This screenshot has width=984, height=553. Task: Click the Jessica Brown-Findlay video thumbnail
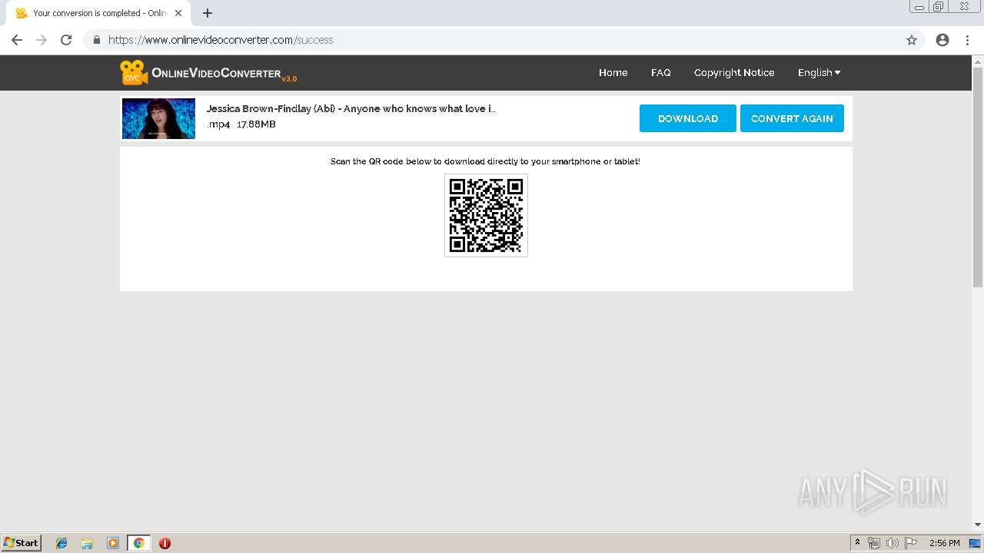coord(158,118)
